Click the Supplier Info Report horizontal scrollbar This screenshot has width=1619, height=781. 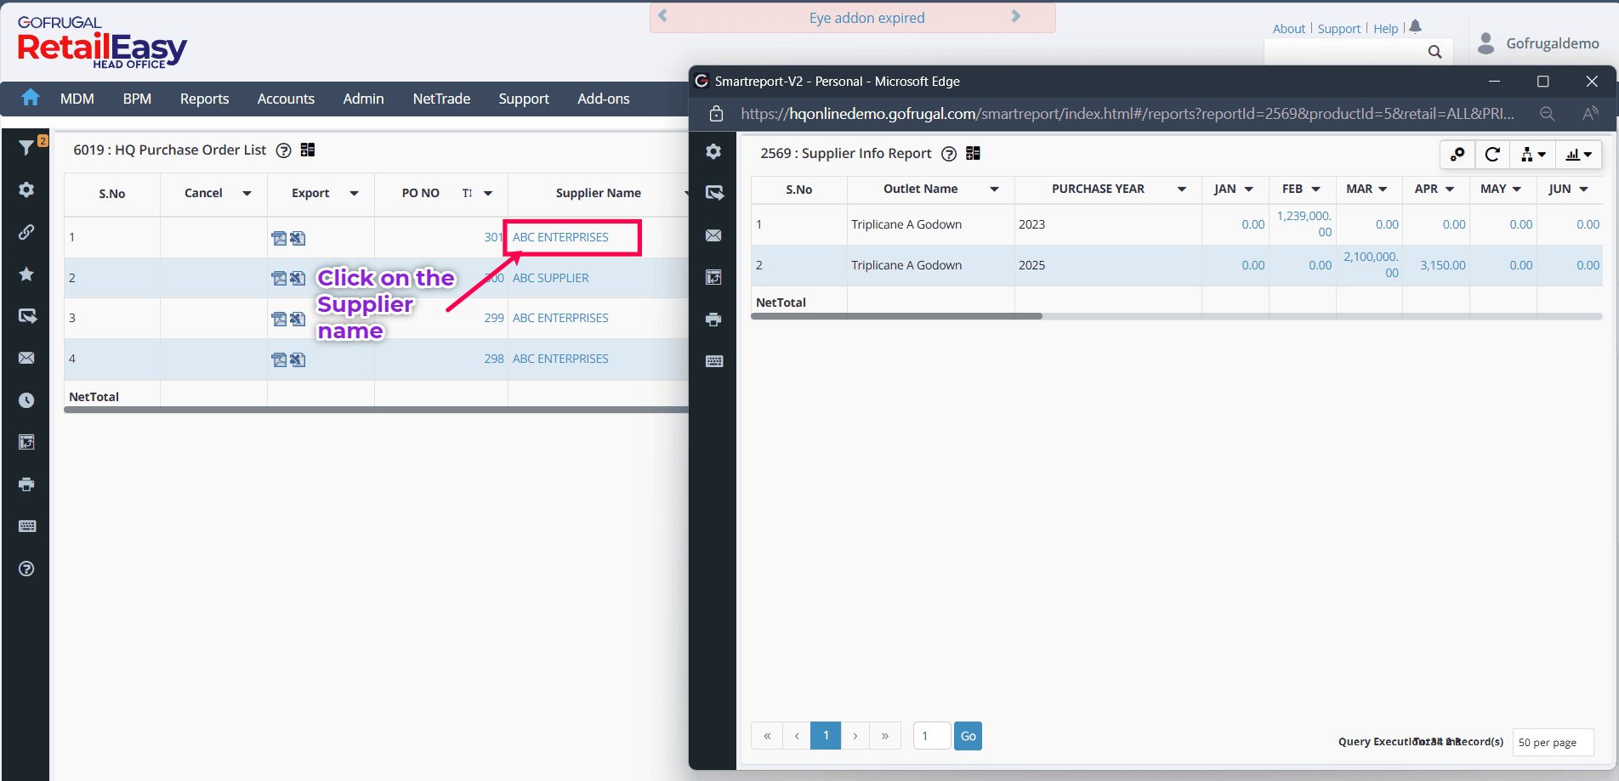(896, 316)
